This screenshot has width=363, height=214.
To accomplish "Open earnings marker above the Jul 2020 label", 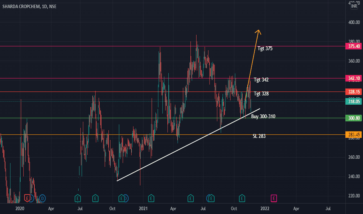I will 78,198.
